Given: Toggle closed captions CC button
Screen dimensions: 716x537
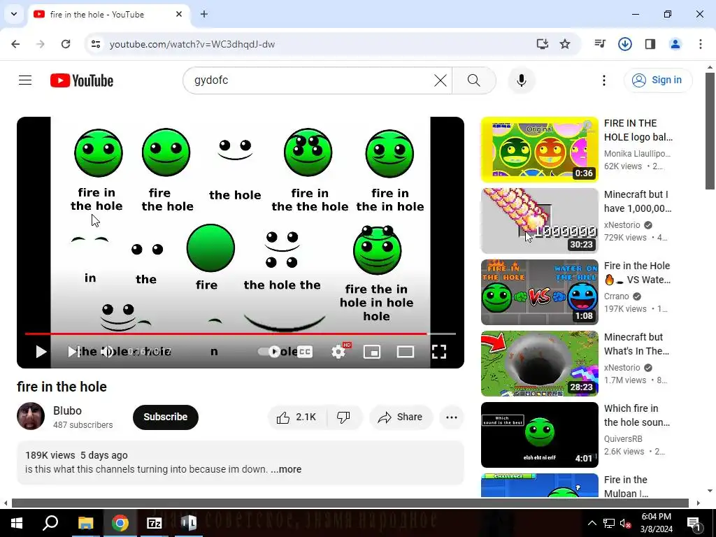Looking at the screenshot, I should point(305,352).
